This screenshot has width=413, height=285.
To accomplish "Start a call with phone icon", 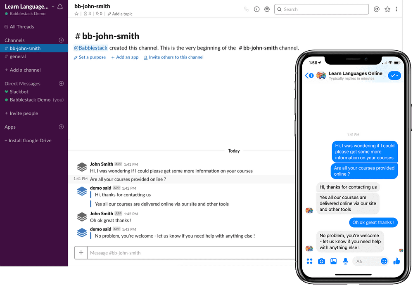I will coord(246,9).
